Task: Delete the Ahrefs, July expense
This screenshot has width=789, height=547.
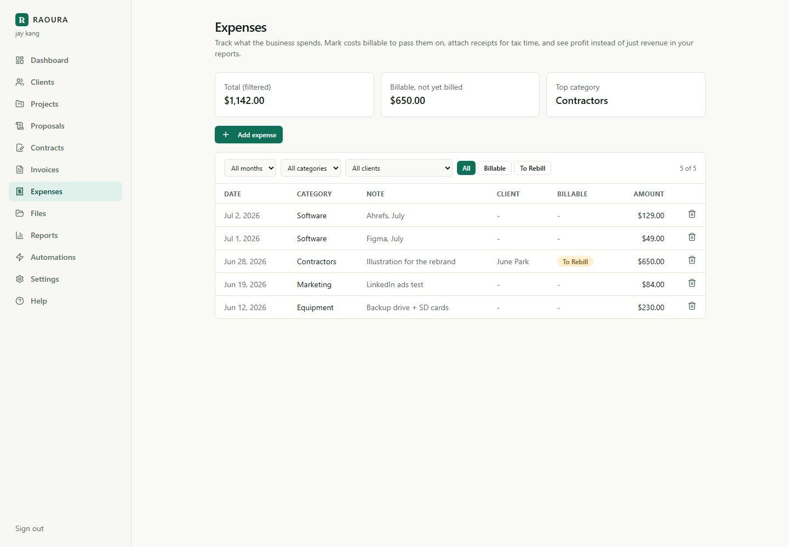Action: click(x=692, y=214)
